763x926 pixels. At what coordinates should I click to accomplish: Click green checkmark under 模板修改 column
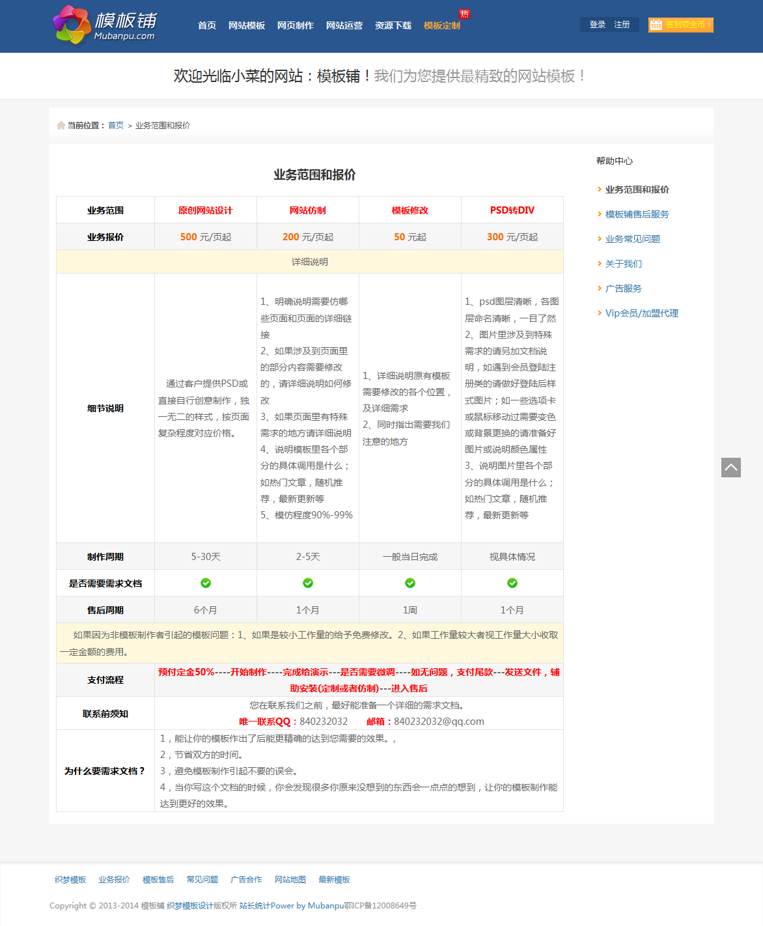(x=410, y=583)
